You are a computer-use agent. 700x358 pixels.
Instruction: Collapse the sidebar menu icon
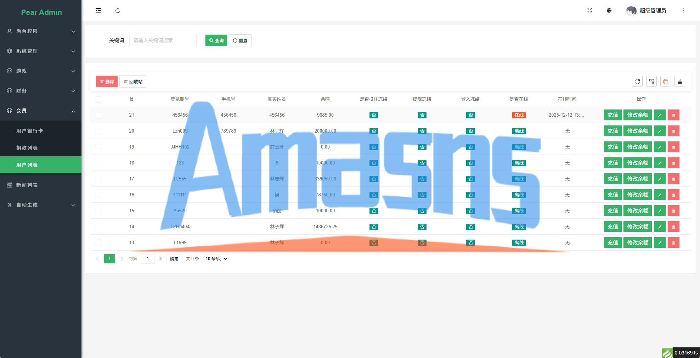(98, 11)
